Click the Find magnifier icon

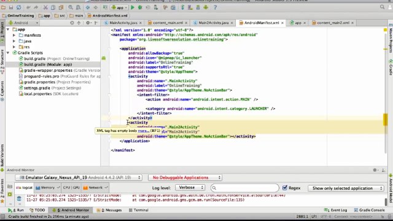coord(71,7)
